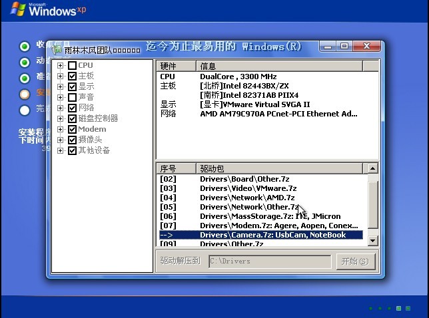This screenshot has width=429, height=318.
Task: Expand the Modem tree node
Action: [x=60, y=129]
